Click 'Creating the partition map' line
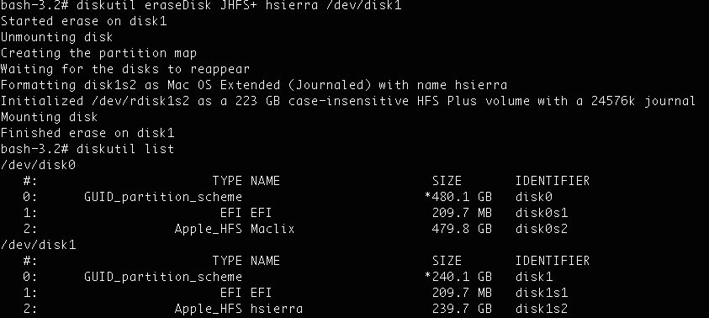Image resolution: width=709 pixels, height=318 pixels. pos(98,53)
